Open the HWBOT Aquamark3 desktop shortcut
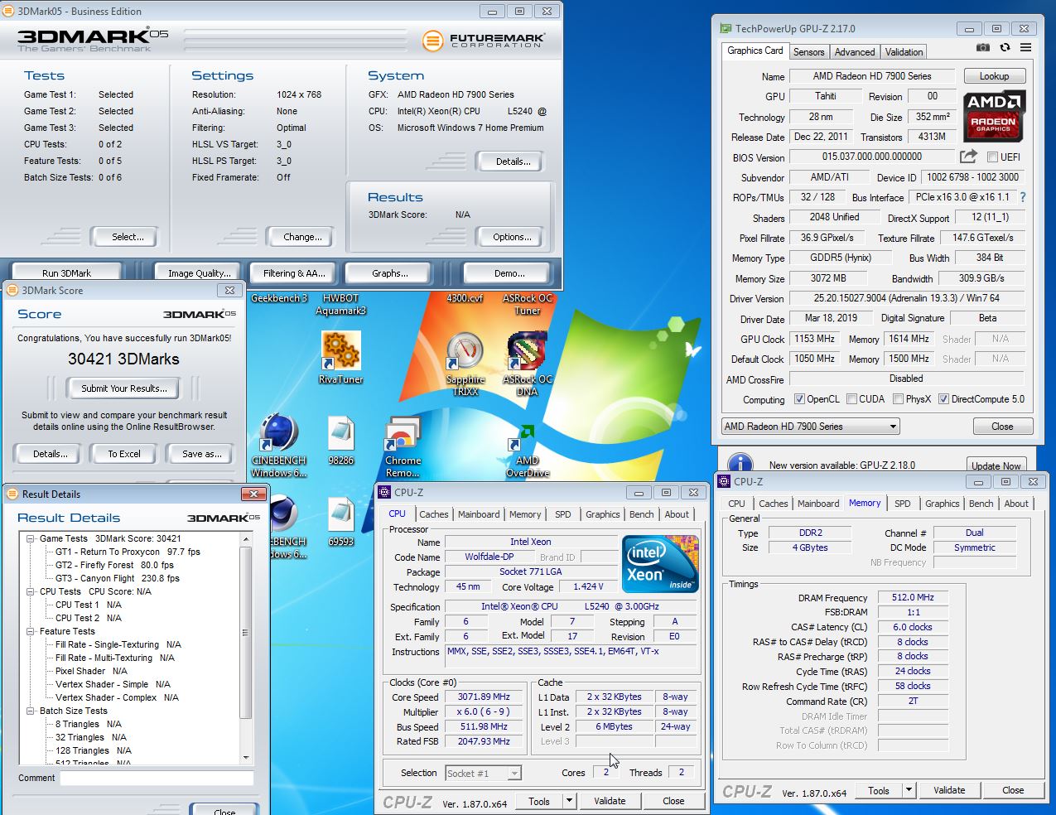1056x815 pixels. coord(341,304)
